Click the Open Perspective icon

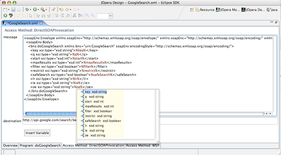(x=192, y=10)
